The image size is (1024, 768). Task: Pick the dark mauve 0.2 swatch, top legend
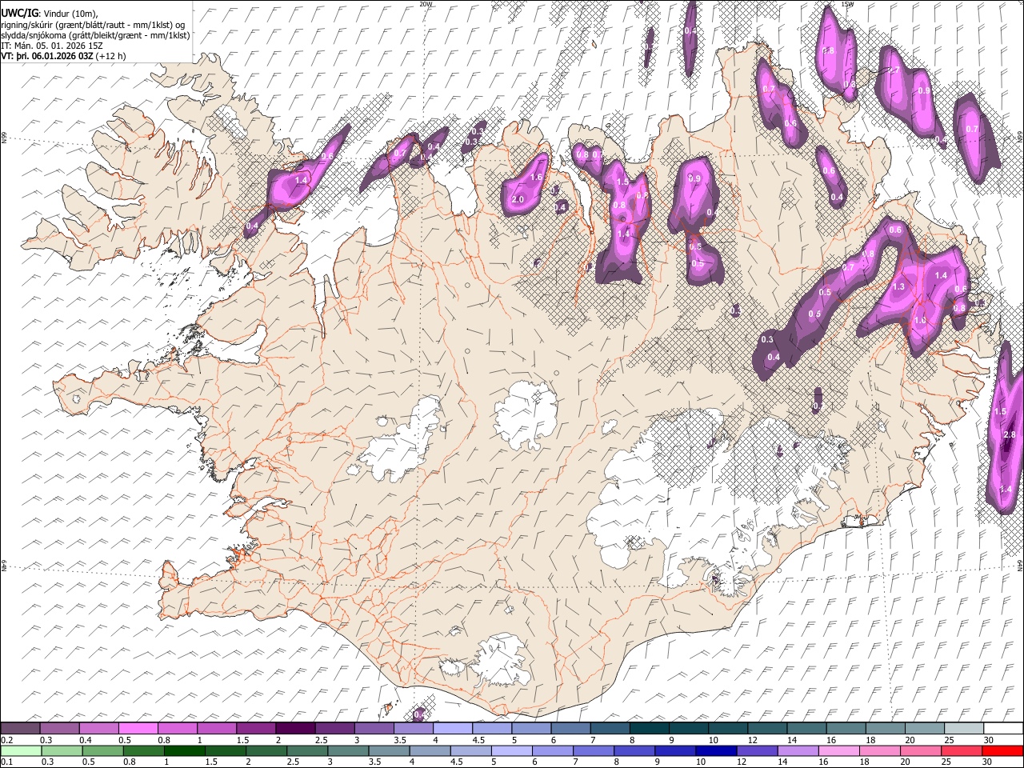(20, 728)
